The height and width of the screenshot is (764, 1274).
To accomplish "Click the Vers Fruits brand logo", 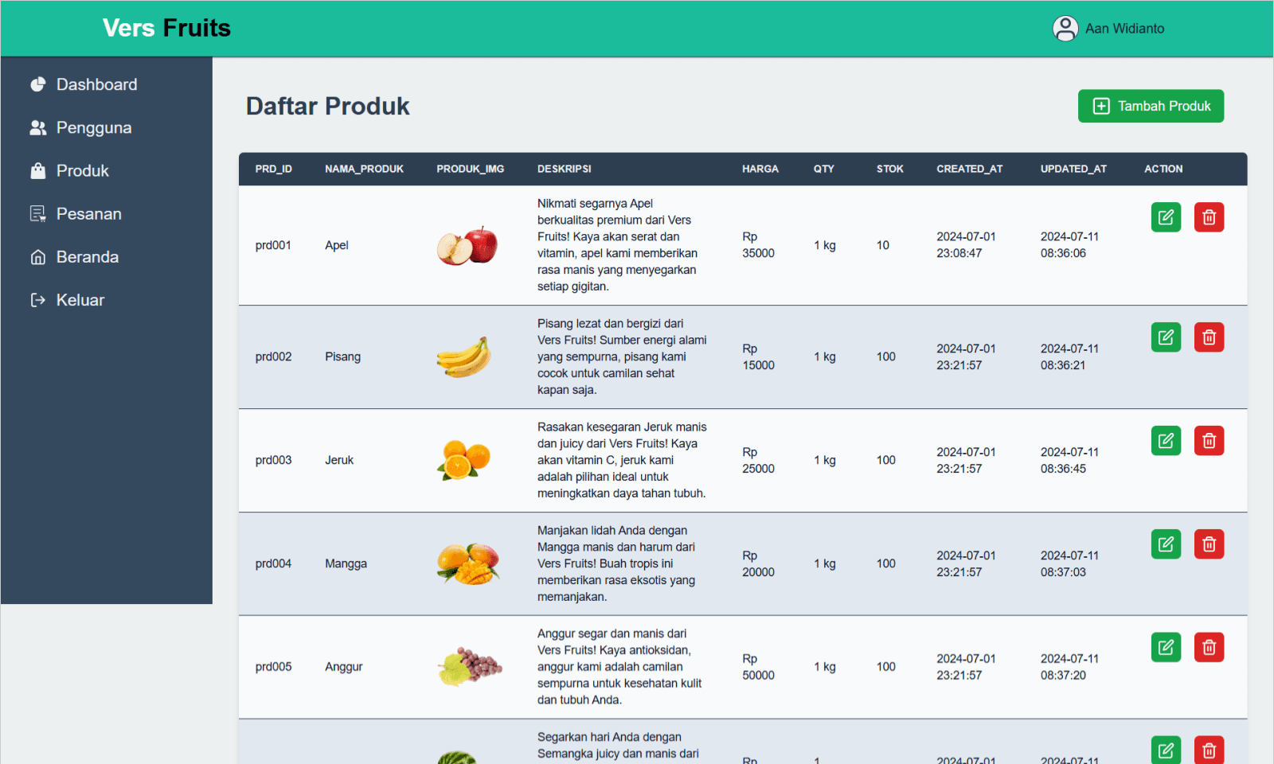I will (x=166, y=28).
